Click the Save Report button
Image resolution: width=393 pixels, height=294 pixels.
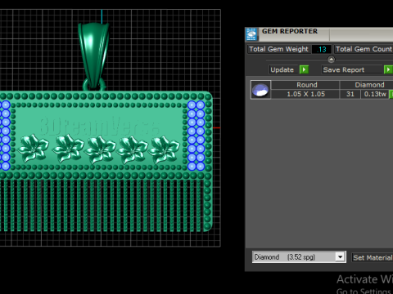coord(352,69)
